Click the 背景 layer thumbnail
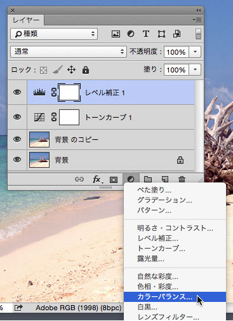 tap(39, 160)
